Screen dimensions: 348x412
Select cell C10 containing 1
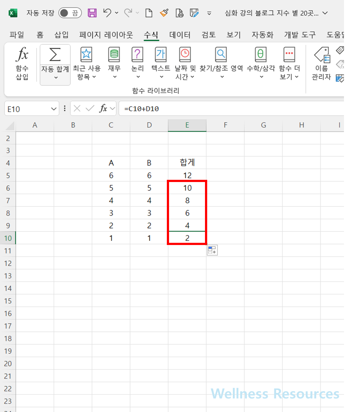tap(111, 238)
